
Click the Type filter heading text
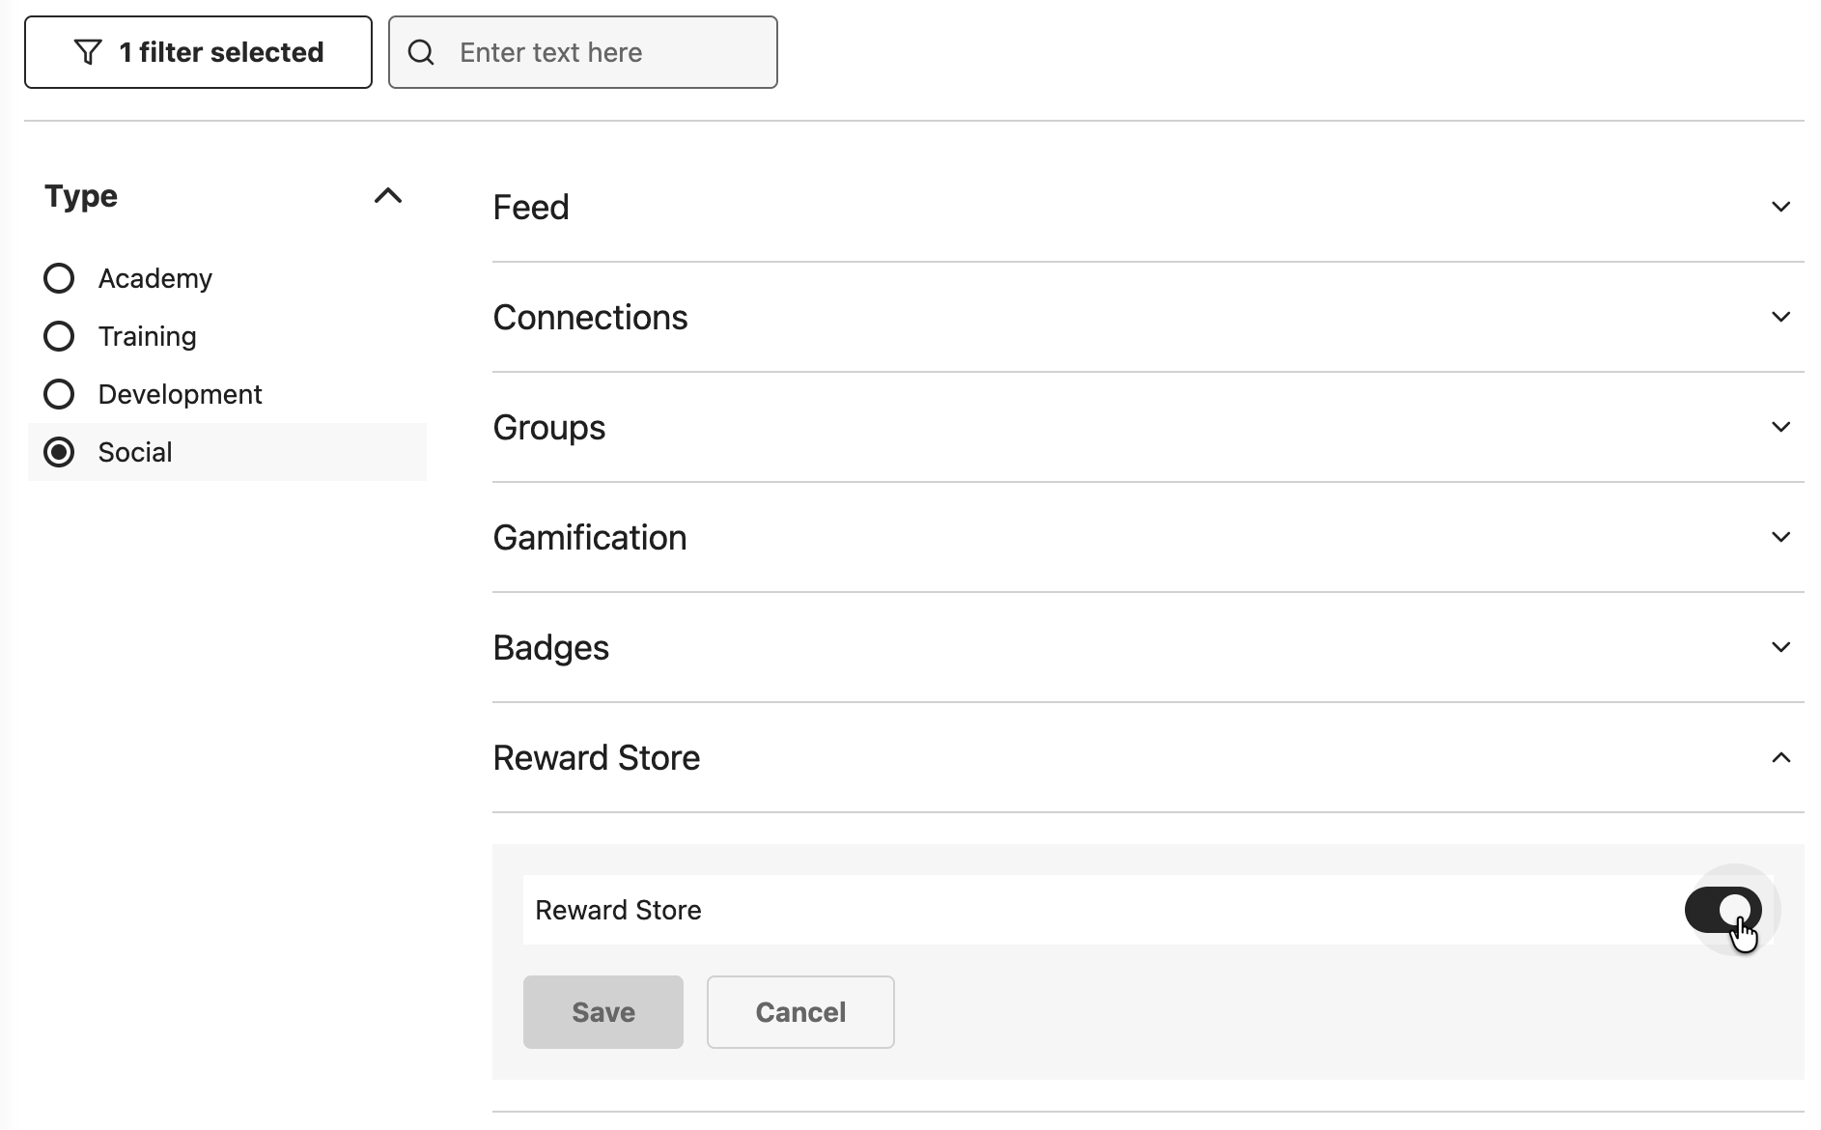[81, 196]
